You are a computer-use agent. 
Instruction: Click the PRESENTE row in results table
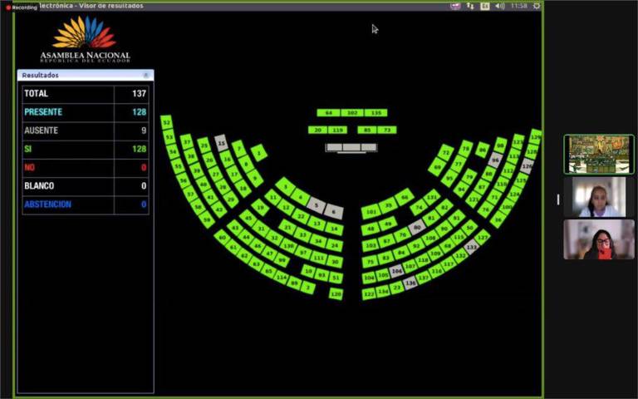pos(85,112)
